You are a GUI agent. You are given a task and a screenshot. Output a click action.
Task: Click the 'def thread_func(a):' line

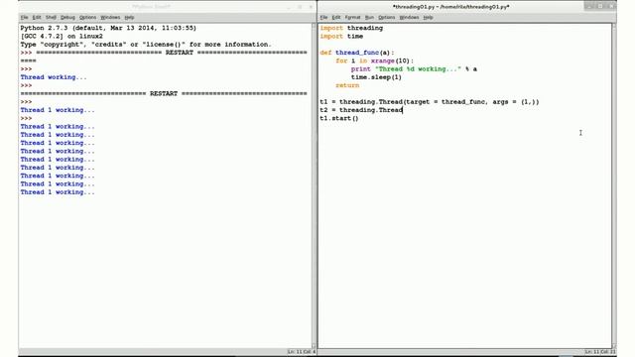(357, 53)
